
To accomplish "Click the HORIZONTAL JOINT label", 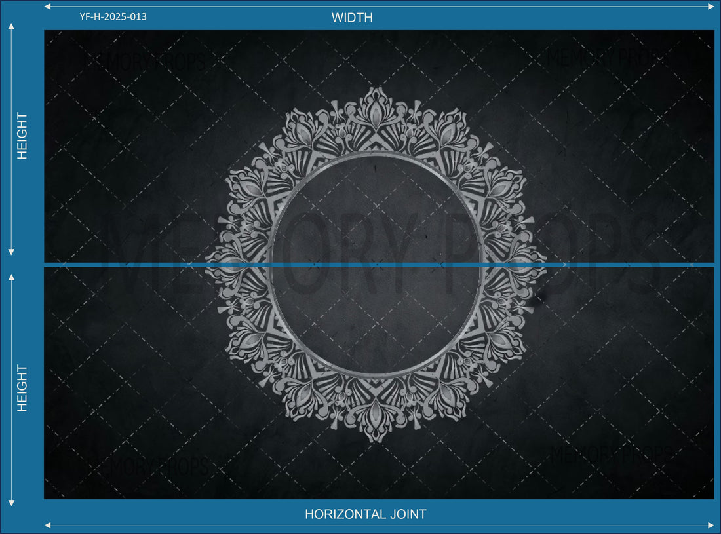I will coord(365,514).
